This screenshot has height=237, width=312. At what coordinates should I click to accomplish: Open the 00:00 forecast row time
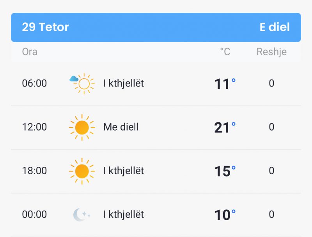point(34,214)
